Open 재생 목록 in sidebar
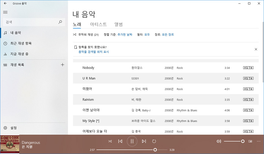264x154 pixels. pyautogui.click(x=17, y=65)
